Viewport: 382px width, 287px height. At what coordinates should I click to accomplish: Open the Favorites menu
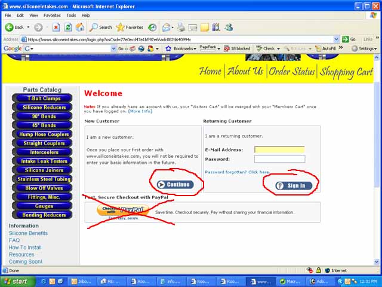click(52, 16)
